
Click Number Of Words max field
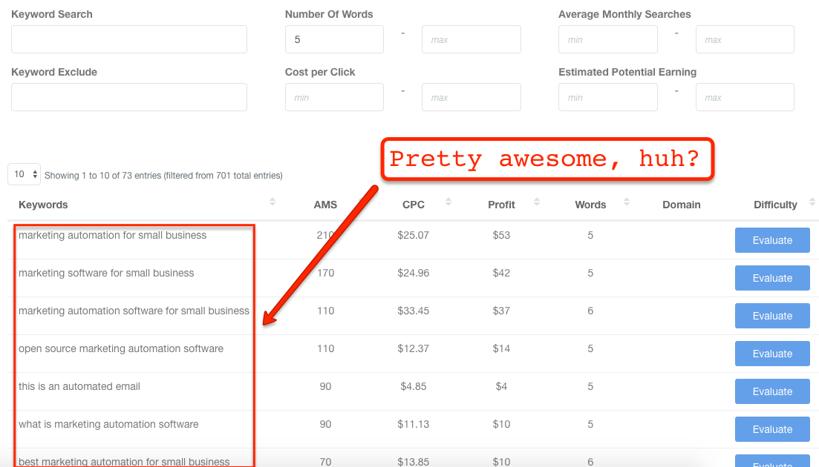click(x=471, y=39)
